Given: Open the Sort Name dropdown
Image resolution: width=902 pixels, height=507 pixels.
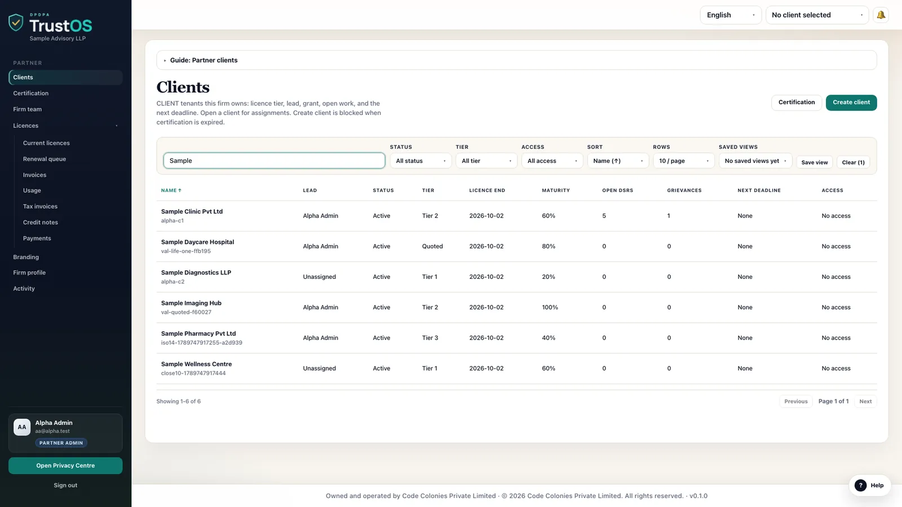Looking at the screenshot, I should [618, 161].
